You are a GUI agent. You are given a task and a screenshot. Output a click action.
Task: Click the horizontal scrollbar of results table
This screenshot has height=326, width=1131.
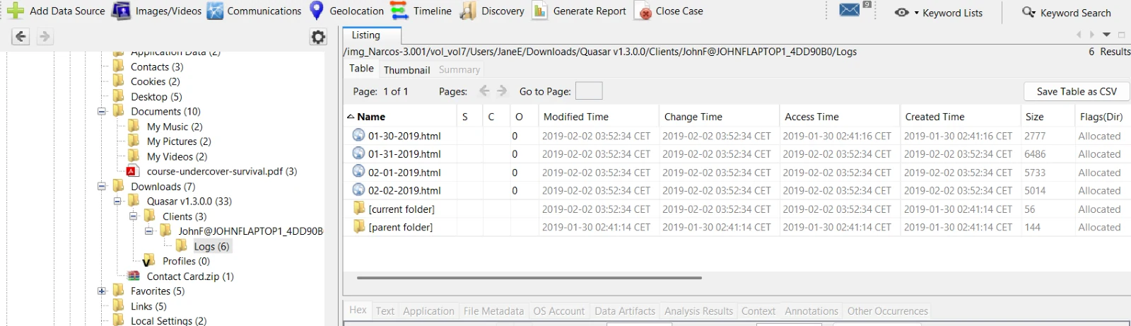(x=529, y=278)
